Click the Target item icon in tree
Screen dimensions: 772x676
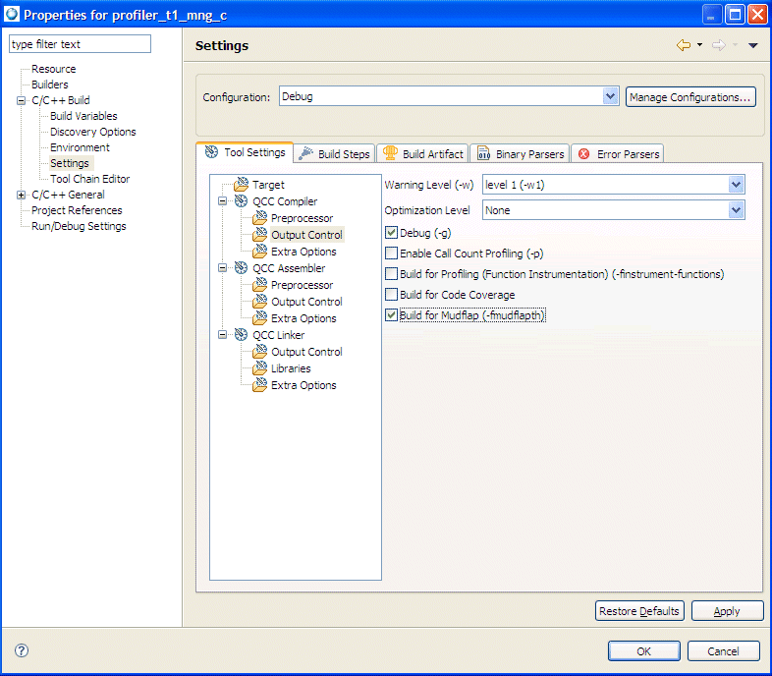point(242,185)
